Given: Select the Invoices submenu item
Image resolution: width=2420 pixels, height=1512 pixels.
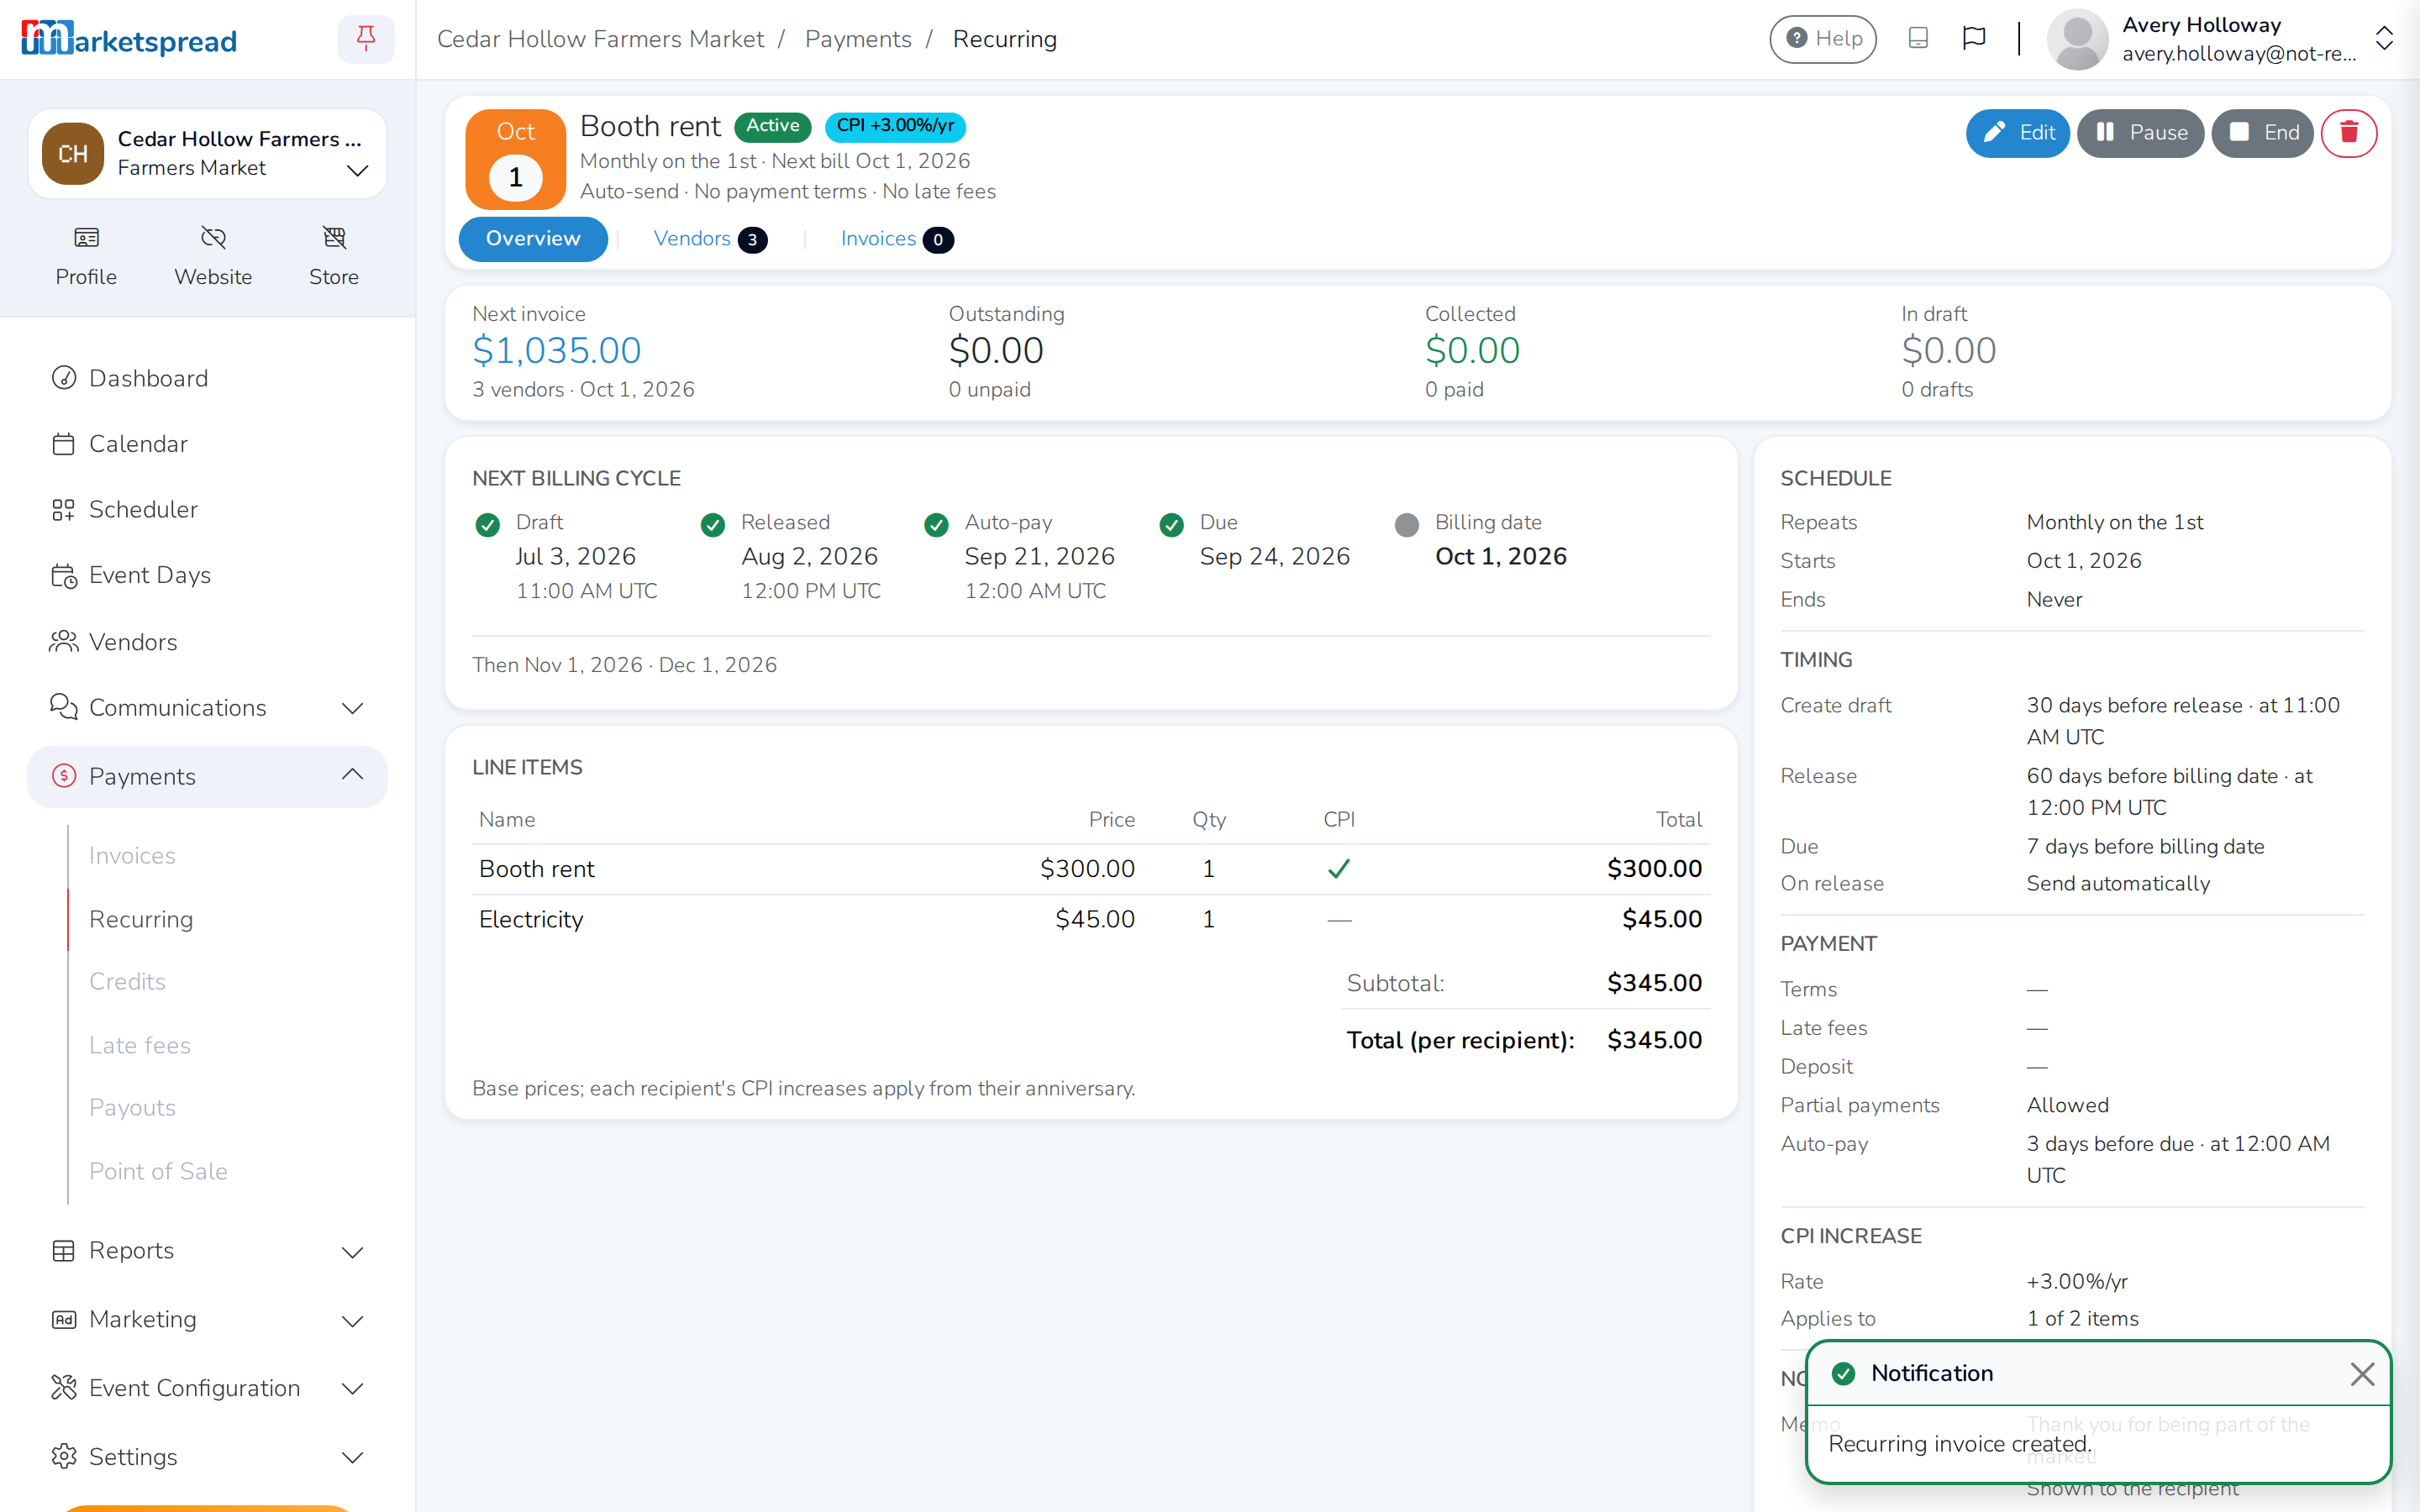Looking at the screenshot, I should (x=132, y=856).
